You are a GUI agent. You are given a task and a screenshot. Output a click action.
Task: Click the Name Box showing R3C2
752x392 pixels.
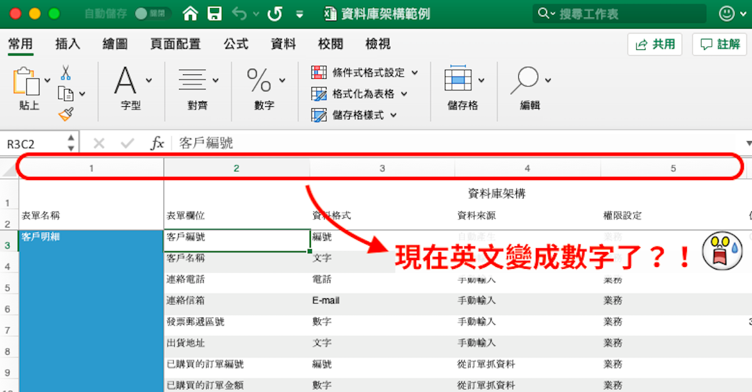point(32,143)
